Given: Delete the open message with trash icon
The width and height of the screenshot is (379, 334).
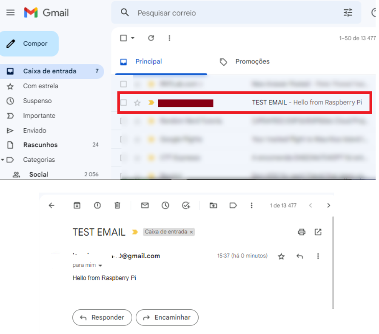Looking at the screenshot, I should point(117,205).
